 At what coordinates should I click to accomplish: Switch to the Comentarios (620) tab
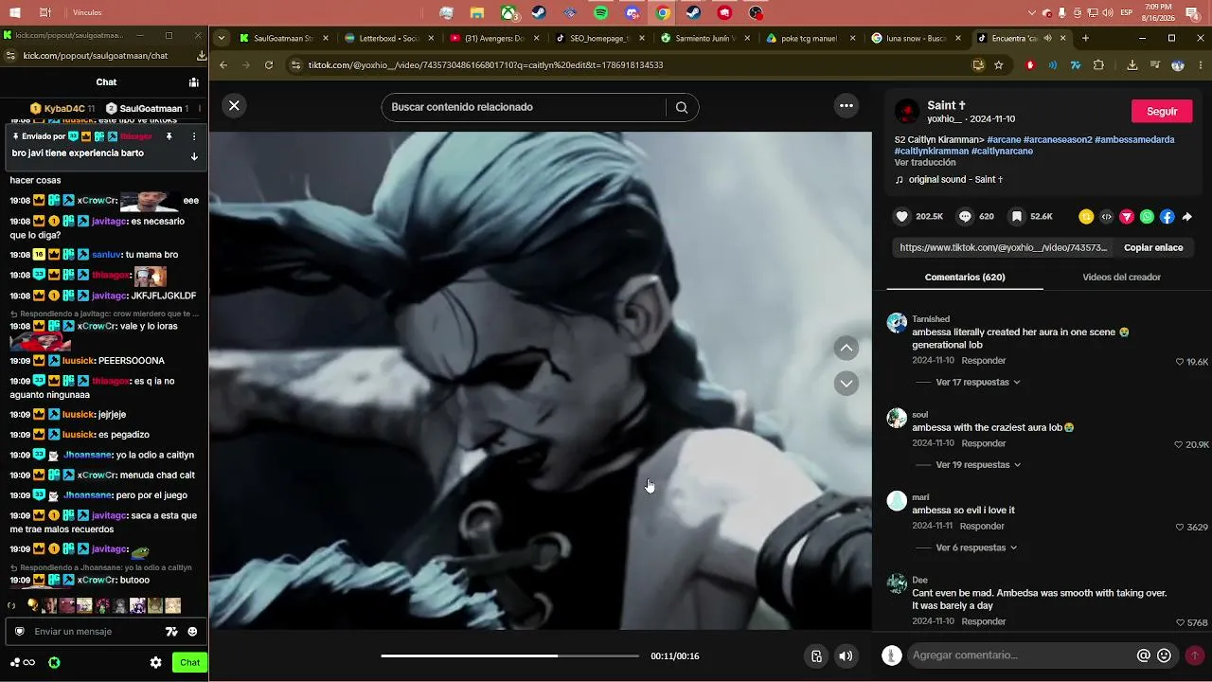(x=965, y=278)
